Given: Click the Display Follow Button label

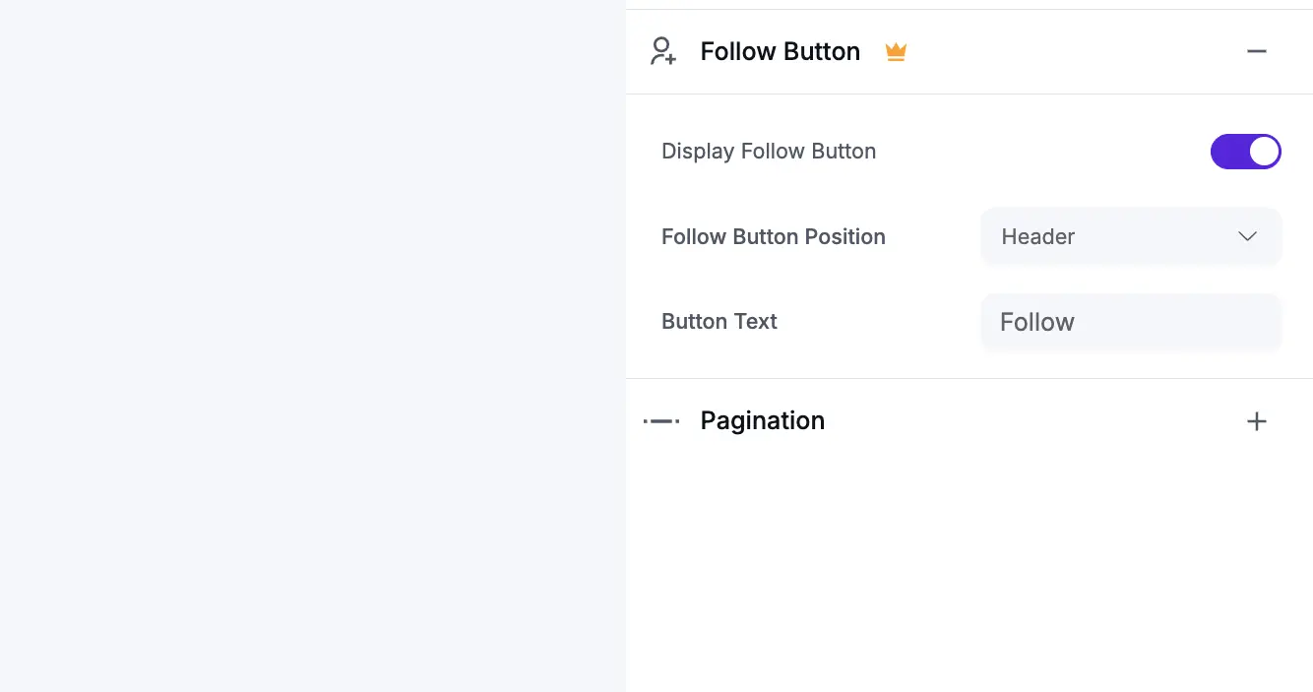Looking at the screenshot, I should [x=769, y=152].
